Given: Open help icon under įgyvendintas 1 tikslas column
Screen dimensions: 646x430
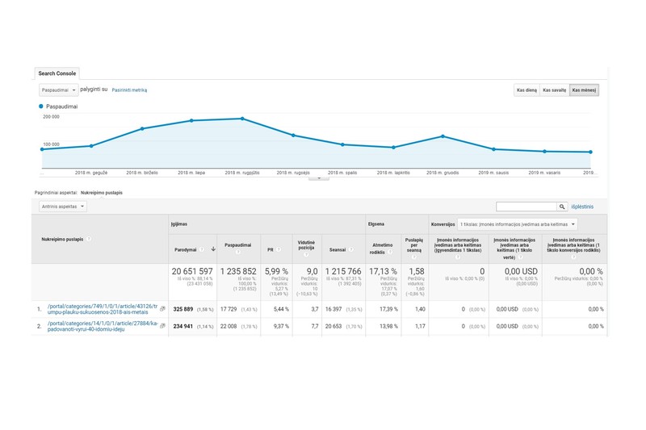Looking at the screenshot, I should click(458, 257).
